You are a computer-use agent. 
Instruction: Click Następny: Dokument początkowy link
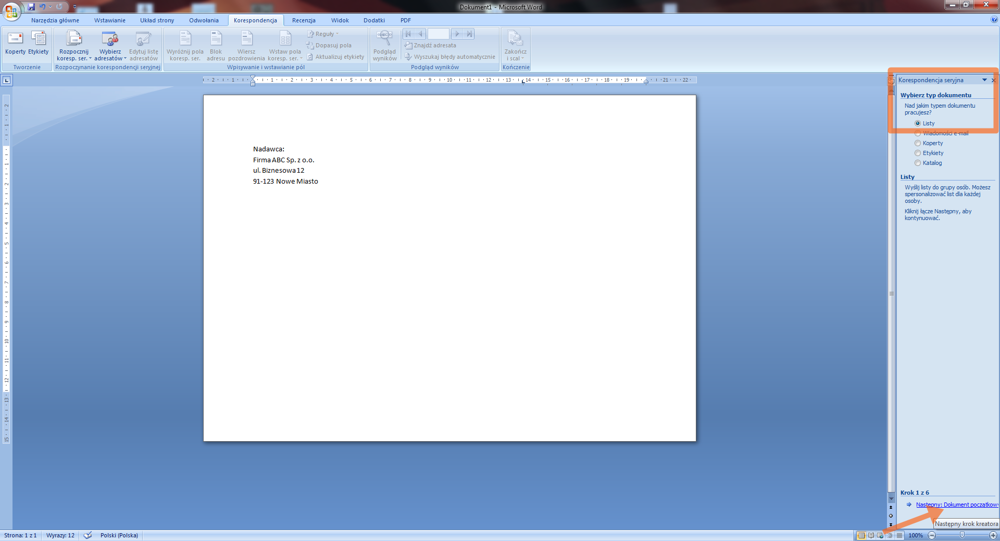pos(956,505)
